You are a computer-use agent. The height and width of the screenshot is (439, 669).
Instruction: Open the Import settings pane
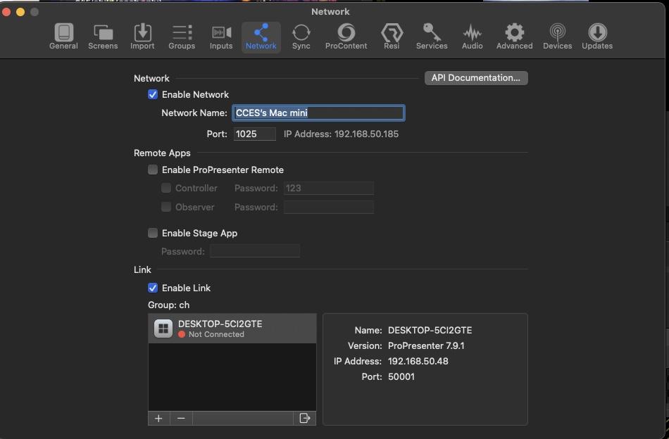[142, 37]
